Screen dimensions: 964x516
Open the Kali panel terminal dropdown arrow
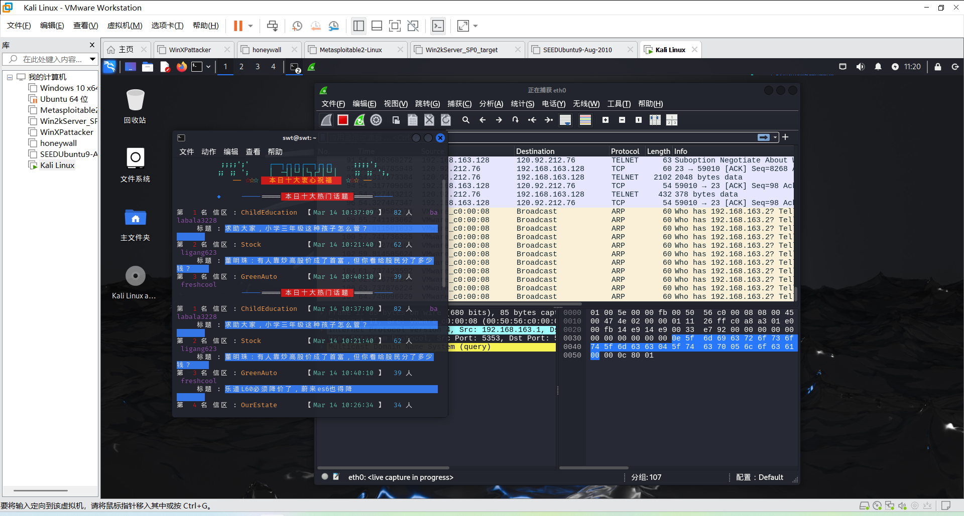(208, 67)
